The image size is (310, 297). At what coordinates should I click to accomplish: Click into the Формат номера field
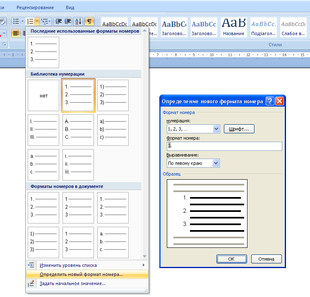click(x=224, y=146)
